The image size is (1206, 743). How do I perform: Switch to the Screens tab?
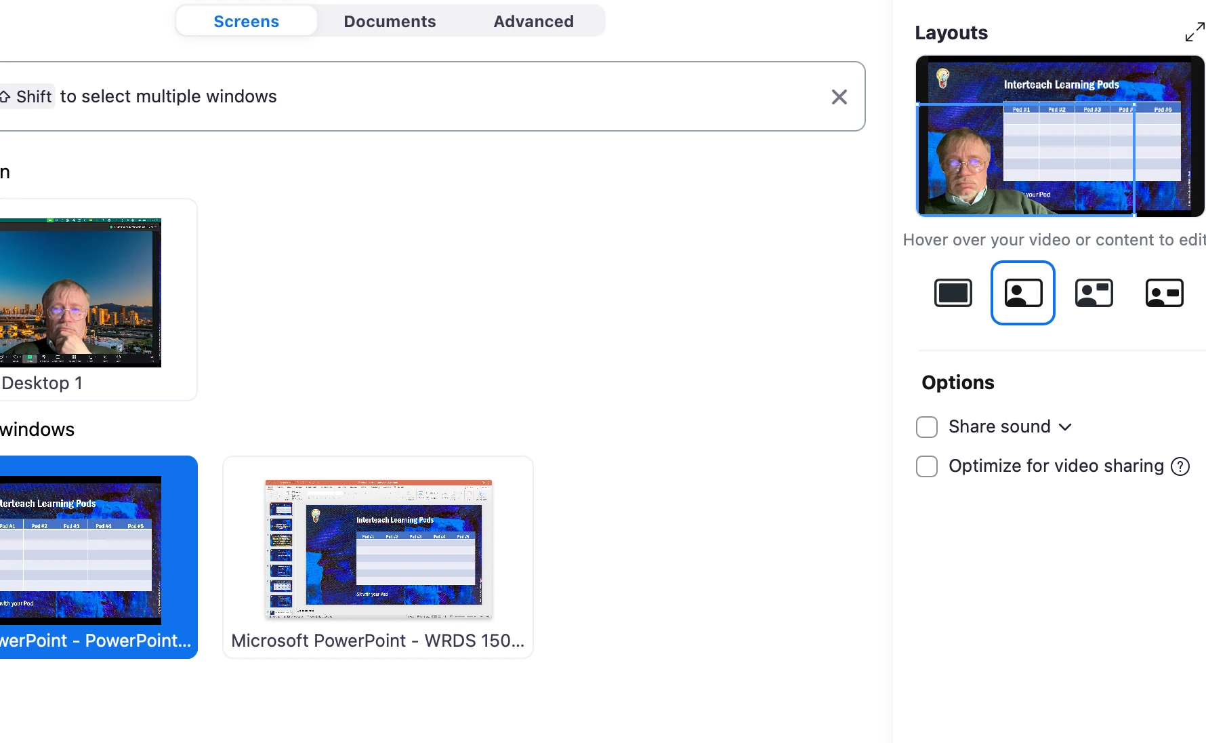pos(246,21)
